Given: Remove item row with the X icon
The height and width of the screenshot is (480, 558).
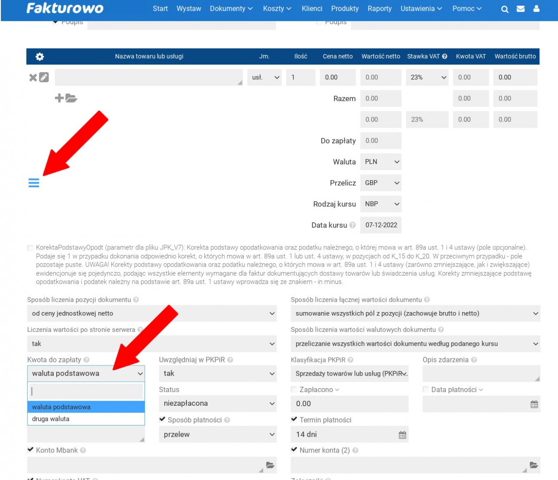Looking at the screenshot, I should pyautogui.click(x=33, y=78).
